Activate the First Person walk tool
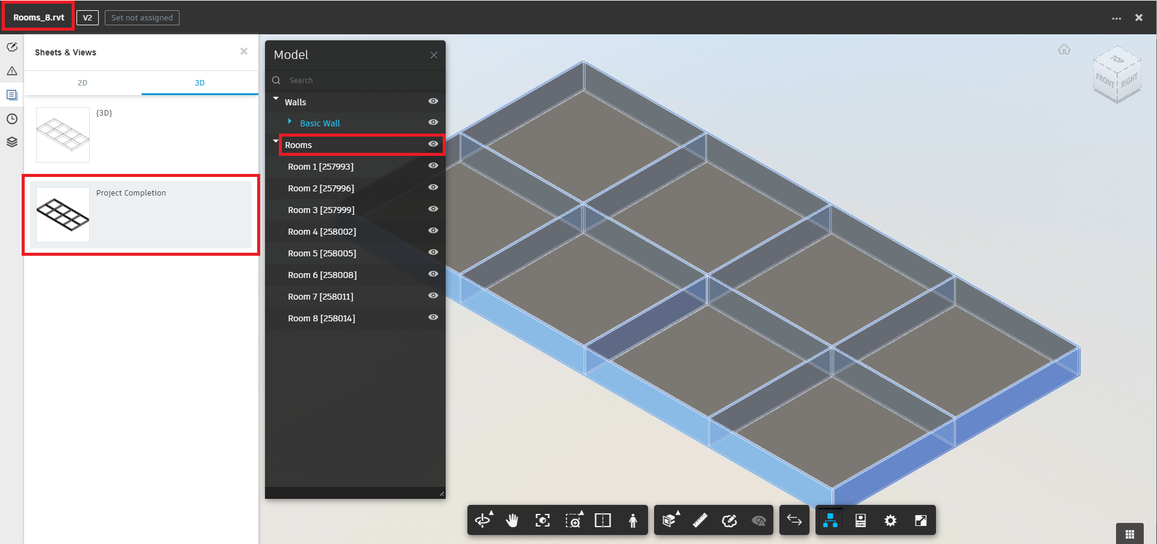This screenshot has height=544, width=1157. pyautogui.click(x=633, y=520)
